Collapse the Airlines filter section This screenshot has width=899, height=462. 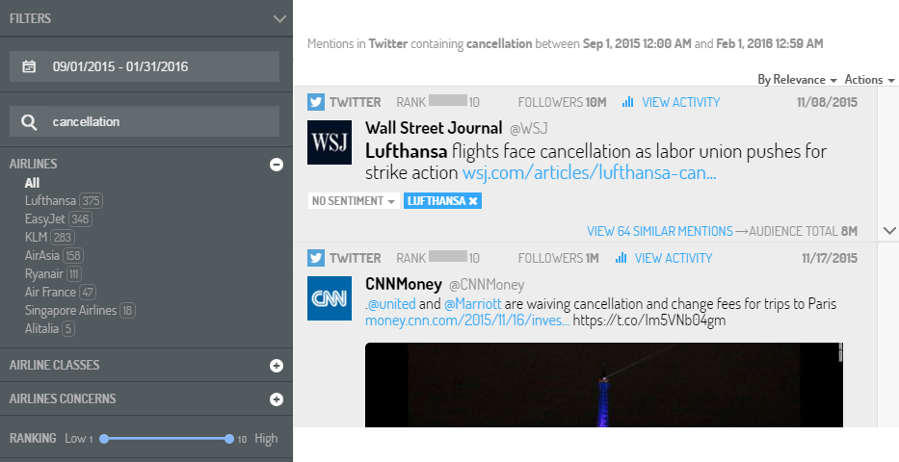pos(277,165)
